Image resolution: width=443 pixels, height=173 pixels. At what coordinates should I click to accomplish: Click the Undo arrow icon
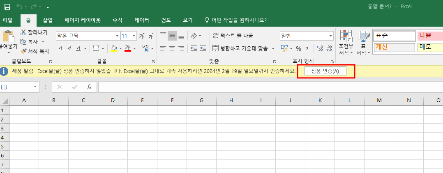coord(19,7)
